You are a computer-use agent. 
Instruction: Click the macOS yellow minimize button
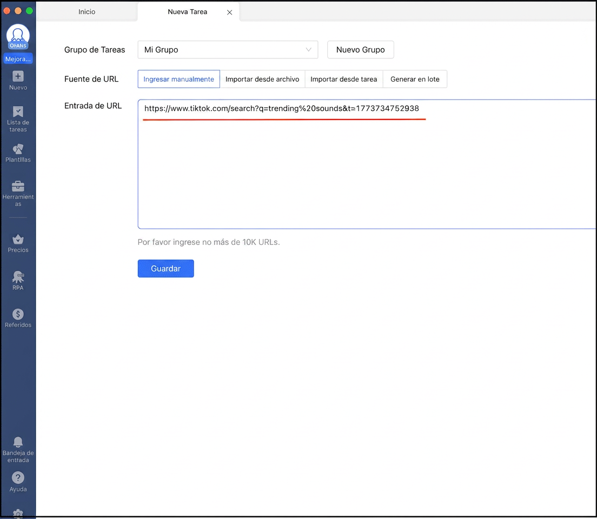18,11
